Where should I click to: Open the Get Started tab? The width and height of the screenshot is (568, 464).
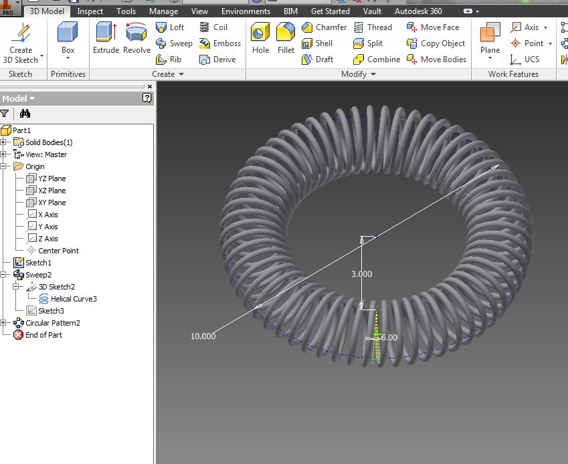(x=330, y=11)
